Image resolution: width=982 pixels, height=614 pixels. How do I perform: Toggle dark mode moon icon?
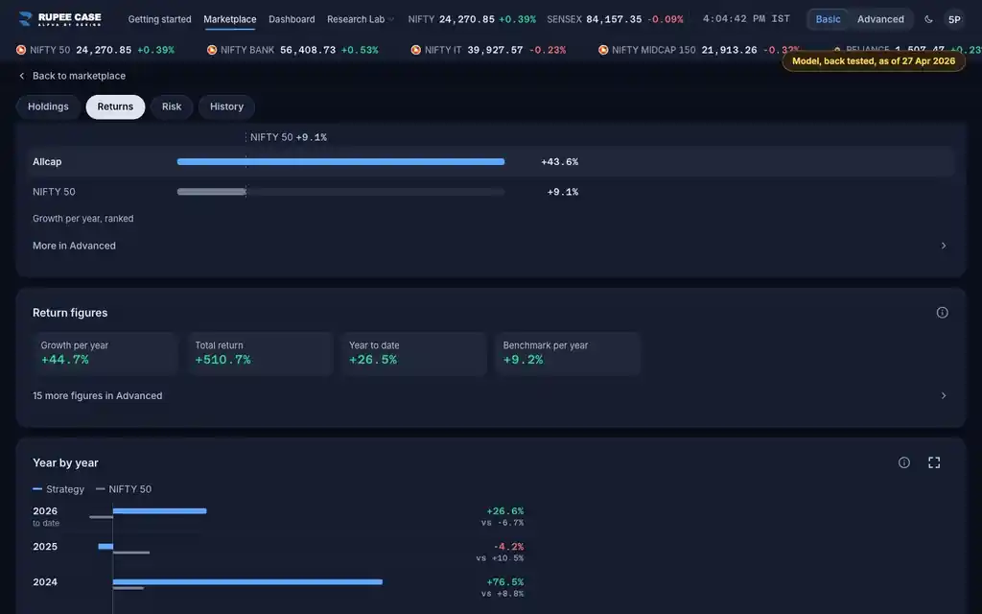click(928, 19)
